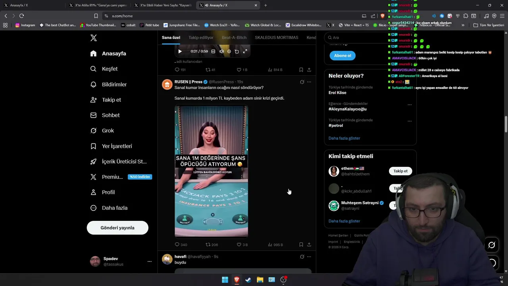This screenshot has height=286, width=508.
Task: Play the video at 0:21
Action: [180, 51]
